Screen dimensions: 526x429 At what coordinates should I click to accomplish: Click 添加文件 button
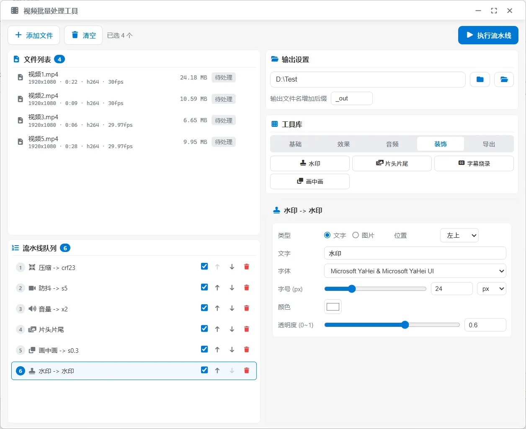[34, 36]
